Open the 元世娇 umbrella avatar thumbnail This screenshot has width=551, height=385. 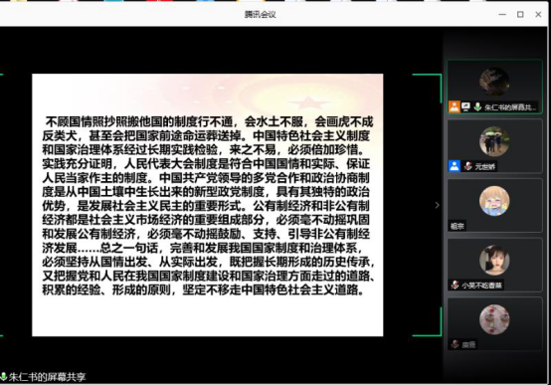coord(494,141)
